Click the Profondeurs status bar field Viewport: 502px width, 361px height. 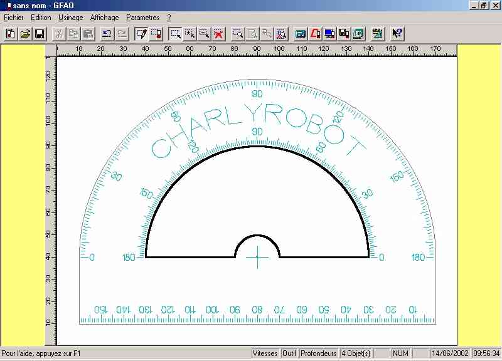(x=319, y=353)
